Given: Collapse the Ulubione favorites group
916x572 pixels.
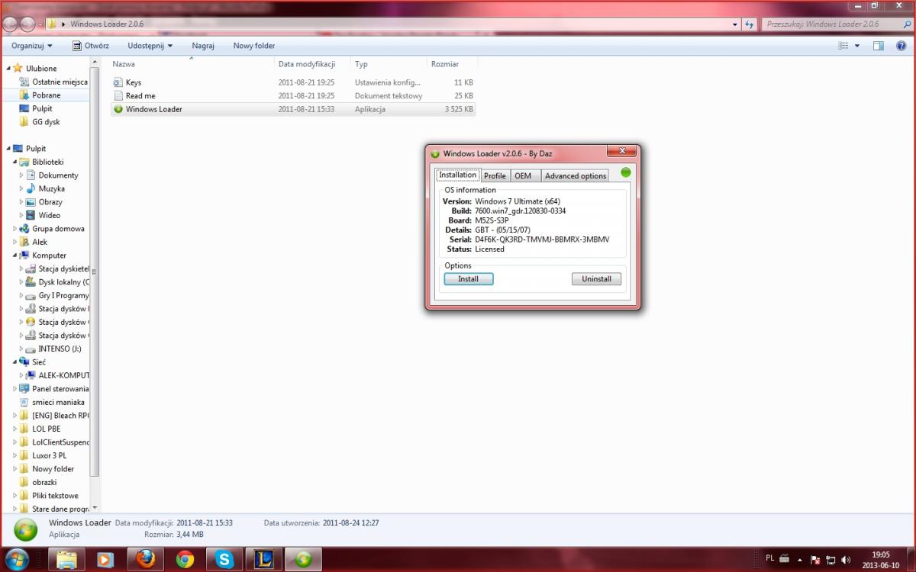Looking at the screenshot, I should [x=7, y=68].
